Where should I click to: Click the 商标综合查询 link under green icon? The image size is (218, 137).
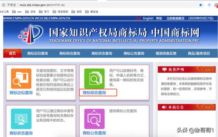click(x=94, y=93)
